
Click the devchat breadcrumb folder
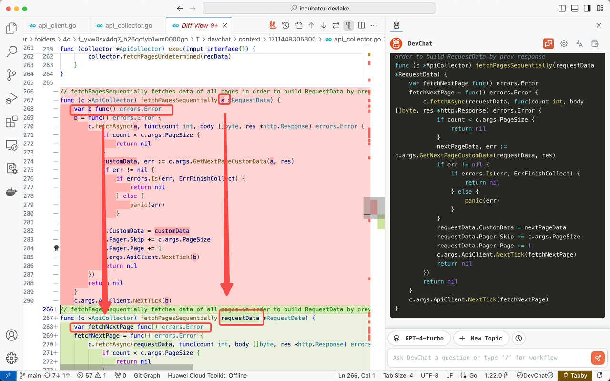220,39
